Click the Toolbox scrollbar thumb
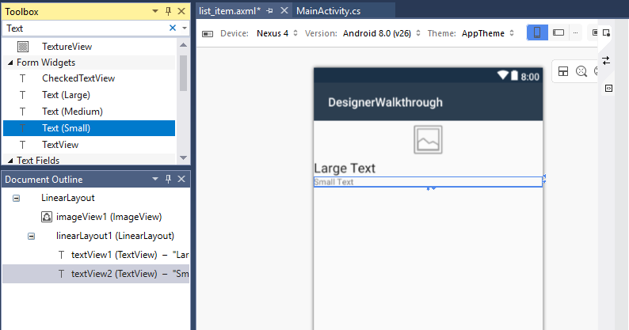 point(183,74)
